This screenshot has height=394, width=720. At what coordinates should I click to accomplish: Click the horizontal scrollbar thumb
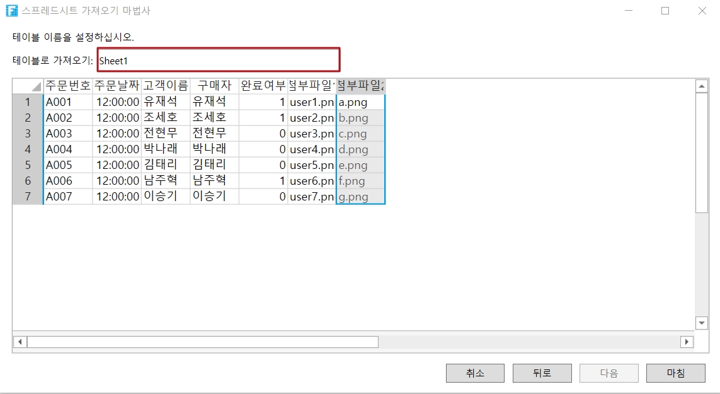coord(202,342)
